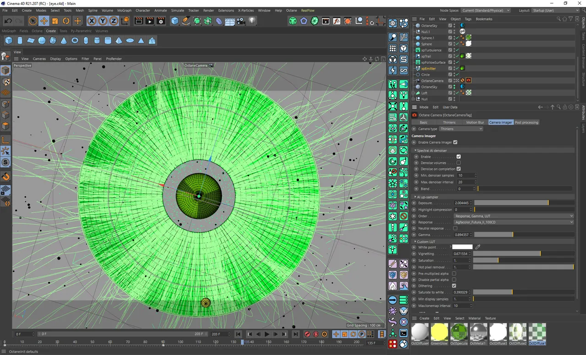Click the Cube primitive in top toolbar
Viewport: 586px width, 355px height.
pyautogui.click(x=175, y=21)
